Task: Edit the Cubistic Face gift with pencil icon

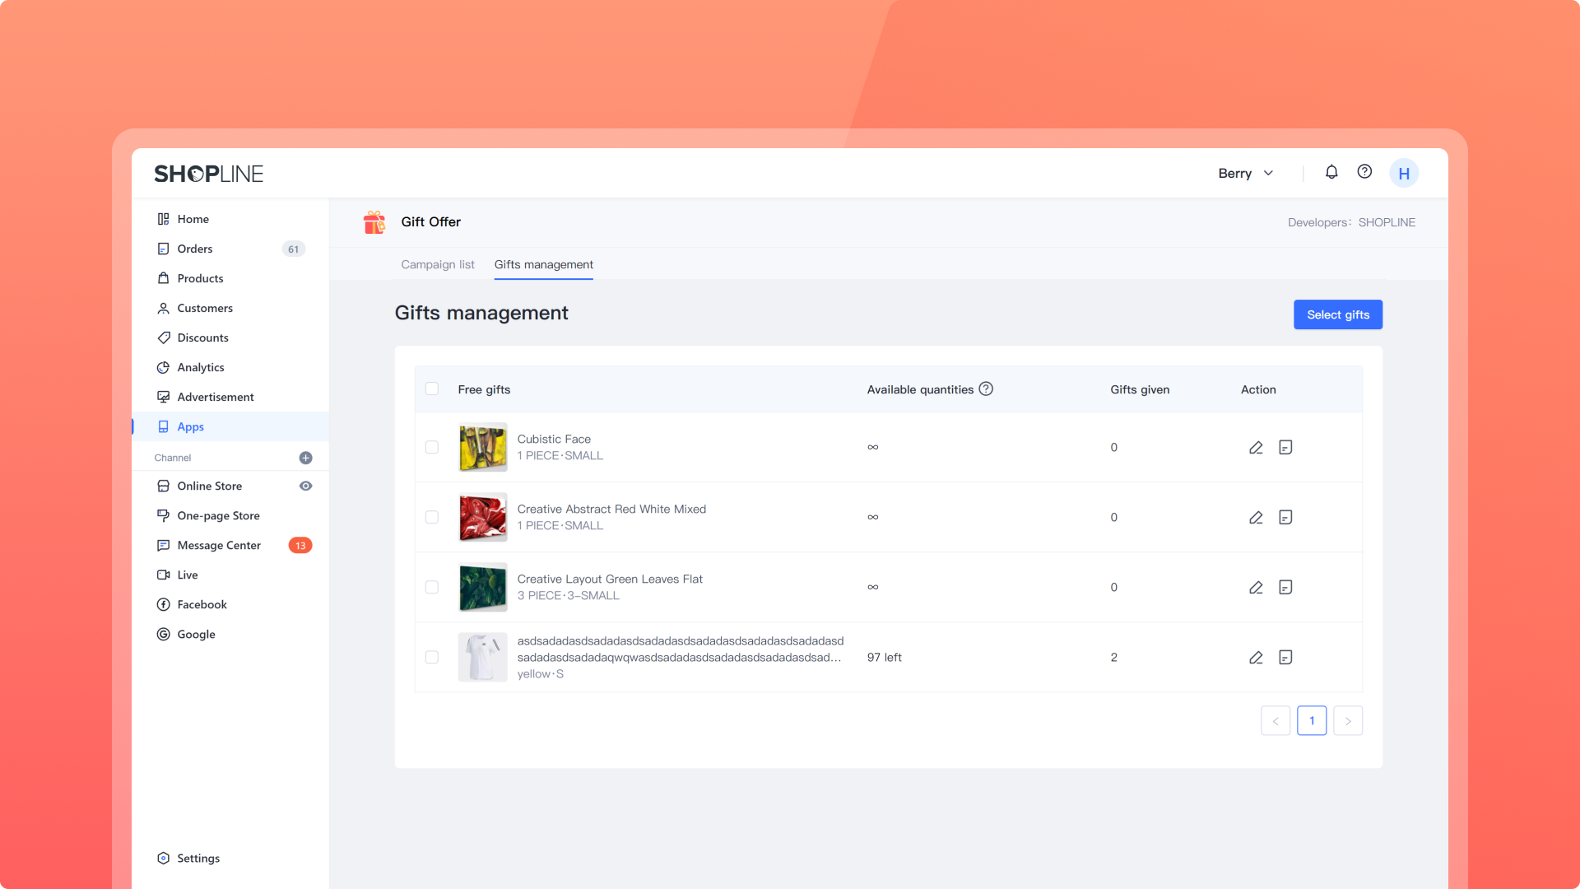Action: click(1256, 448)
